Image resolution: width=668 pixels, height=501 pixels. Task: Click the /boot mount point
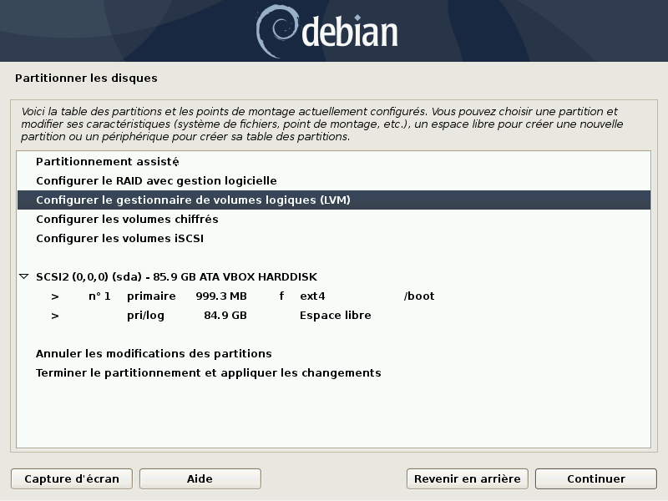point(418,296)
